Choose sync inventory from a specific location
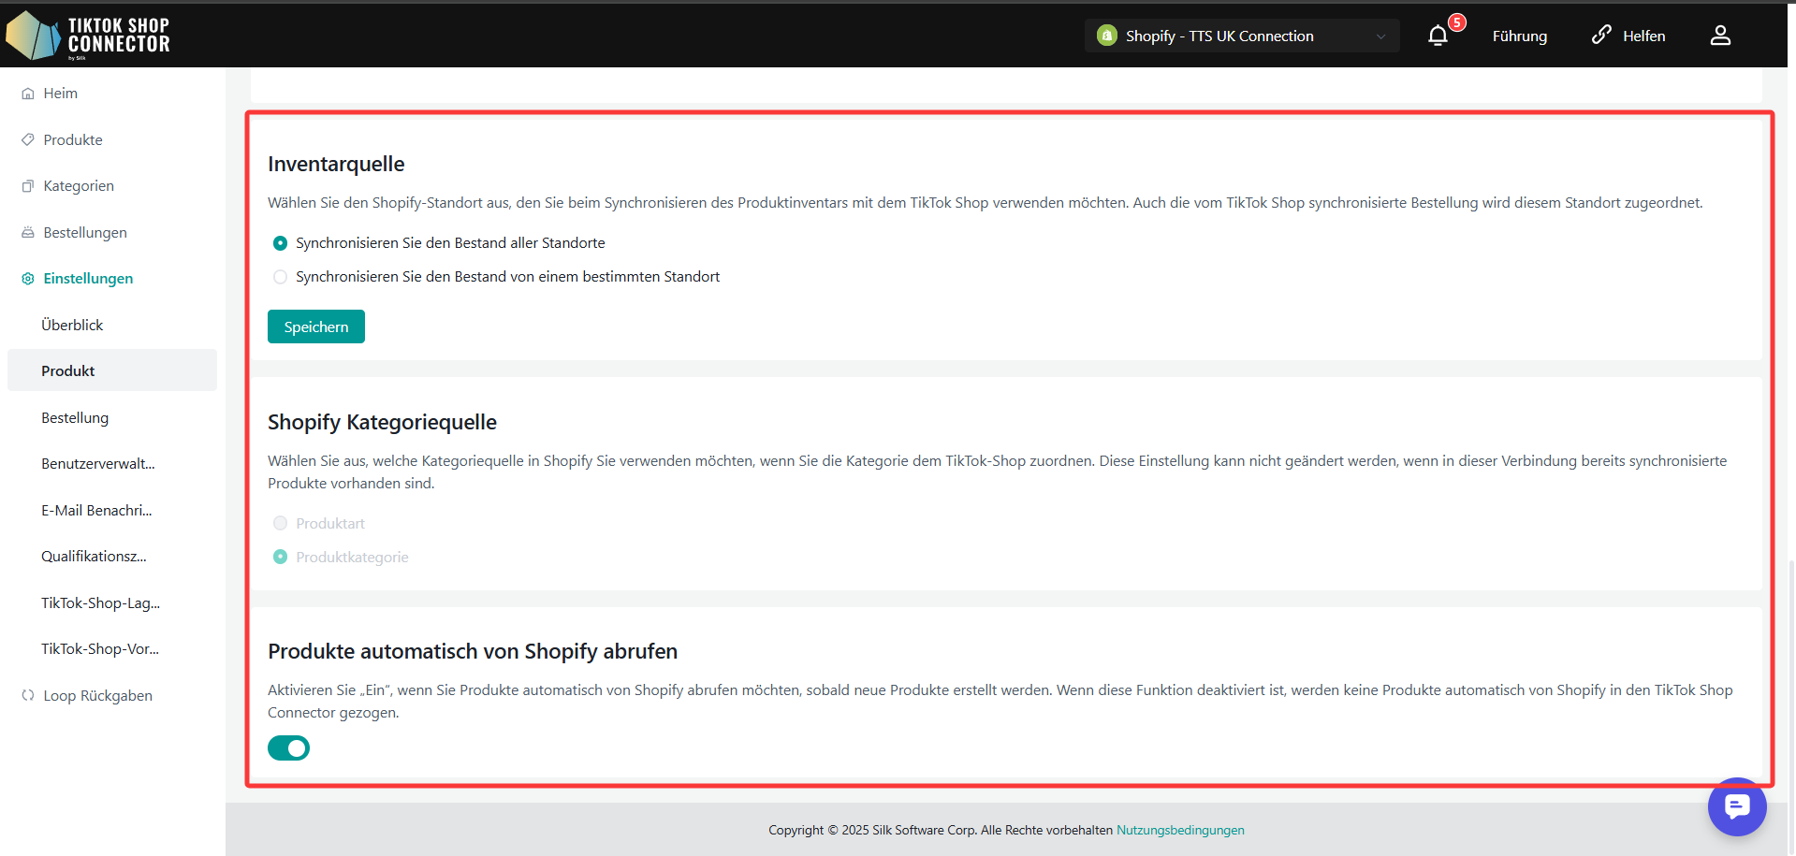 (280, 277)
